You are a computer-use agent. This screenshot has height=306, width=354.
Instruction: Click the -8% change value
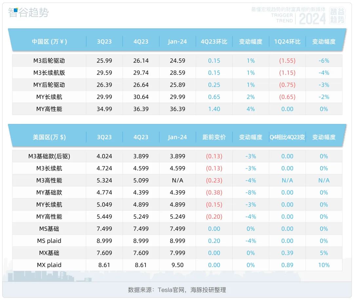tap(251, 192)
